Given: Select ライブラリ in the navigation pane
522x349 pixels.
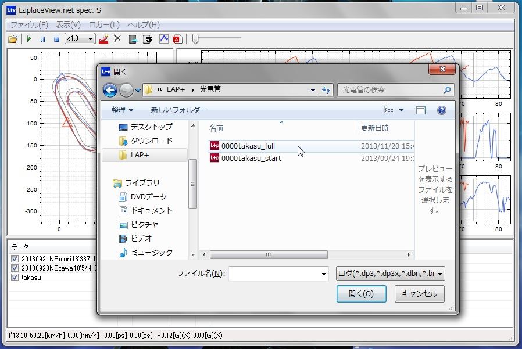Looking at the screenshot, I should pos(136,183).
